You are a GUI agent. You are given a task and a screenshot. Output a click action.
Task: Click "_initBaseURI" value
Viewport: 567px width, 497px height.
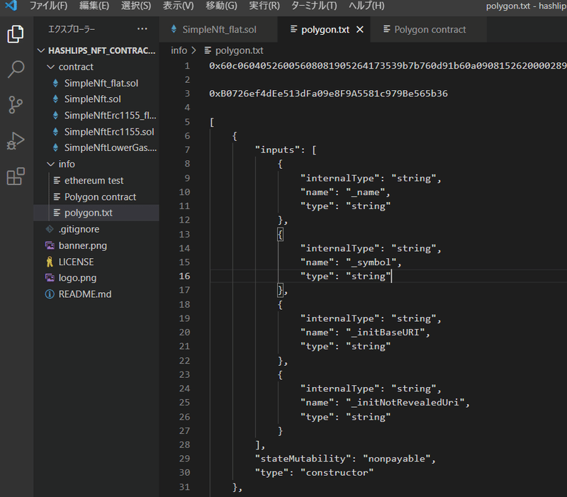point(385,333)
